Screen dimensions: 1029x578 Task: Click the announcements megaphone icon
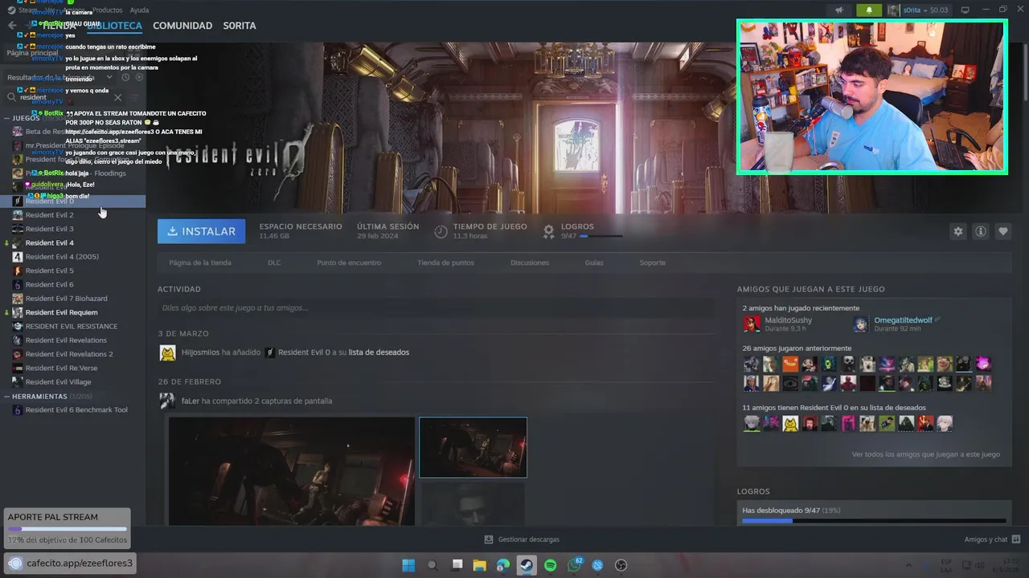(839, 10)
